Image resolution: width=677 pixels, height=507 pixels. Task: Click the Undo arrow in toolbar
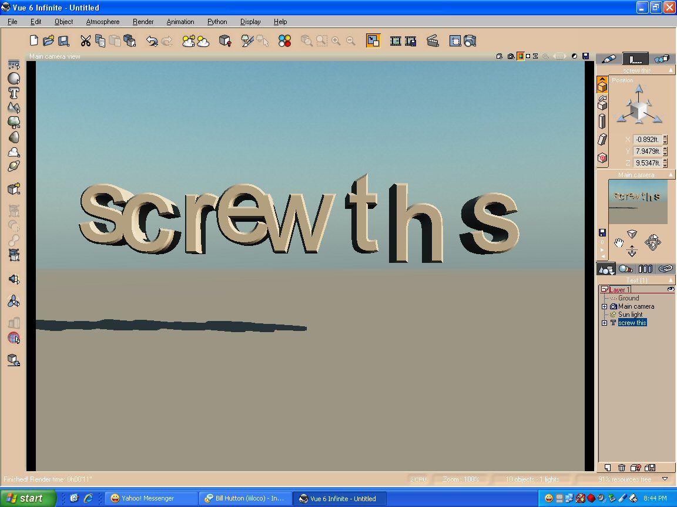pyautogui.click(x=152, y=40)
